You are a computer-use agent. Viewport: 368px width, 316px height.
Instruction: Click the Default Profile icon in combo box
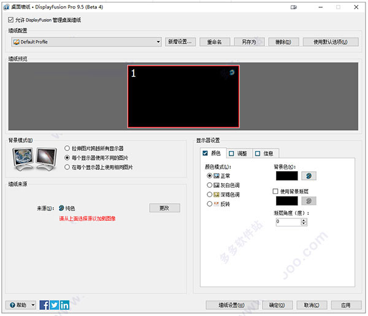click(x=16, y=42)
